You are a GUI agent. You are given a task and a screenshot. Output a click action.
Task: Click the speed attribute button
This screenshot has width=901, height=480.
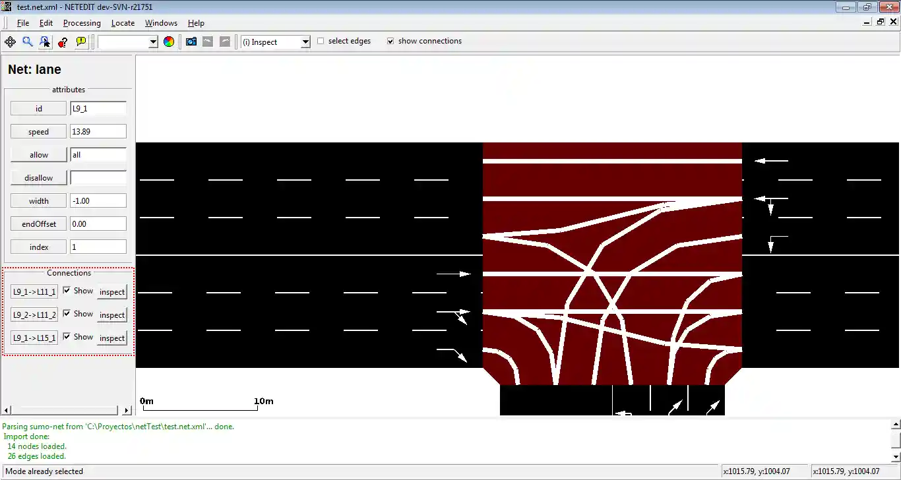pos(39,132)
